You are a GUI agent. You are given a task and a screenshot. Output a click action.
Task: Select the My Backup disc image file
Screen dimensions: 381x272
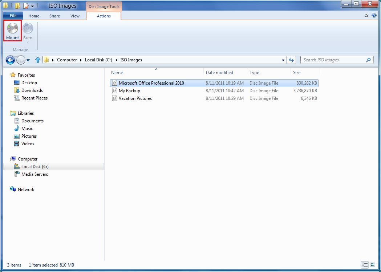click(130, 90)
